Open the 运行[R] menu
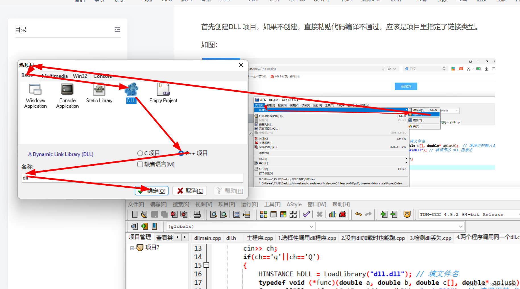Screen dimensions: 520x289 click(249, 204)
